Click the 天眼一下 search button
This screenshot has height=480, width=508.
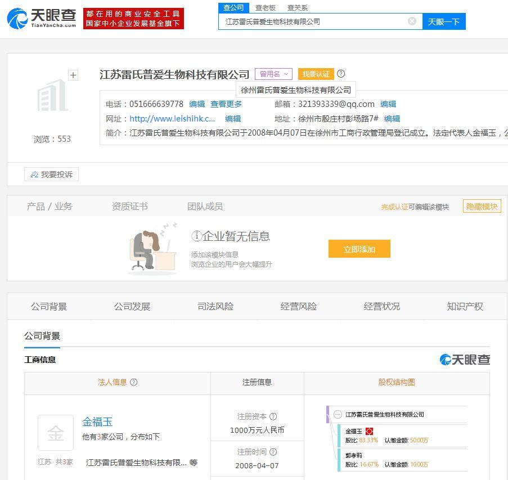pyautogui.click(x=444, y=22)
